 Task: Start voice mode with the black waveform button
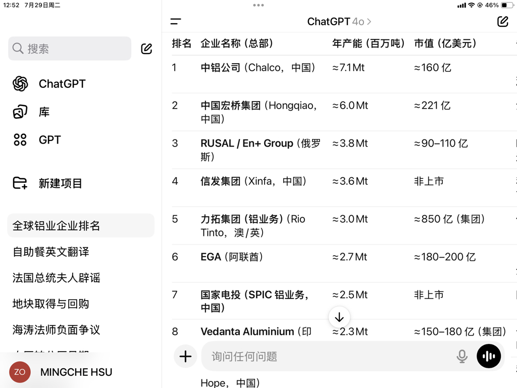[489, 356]
